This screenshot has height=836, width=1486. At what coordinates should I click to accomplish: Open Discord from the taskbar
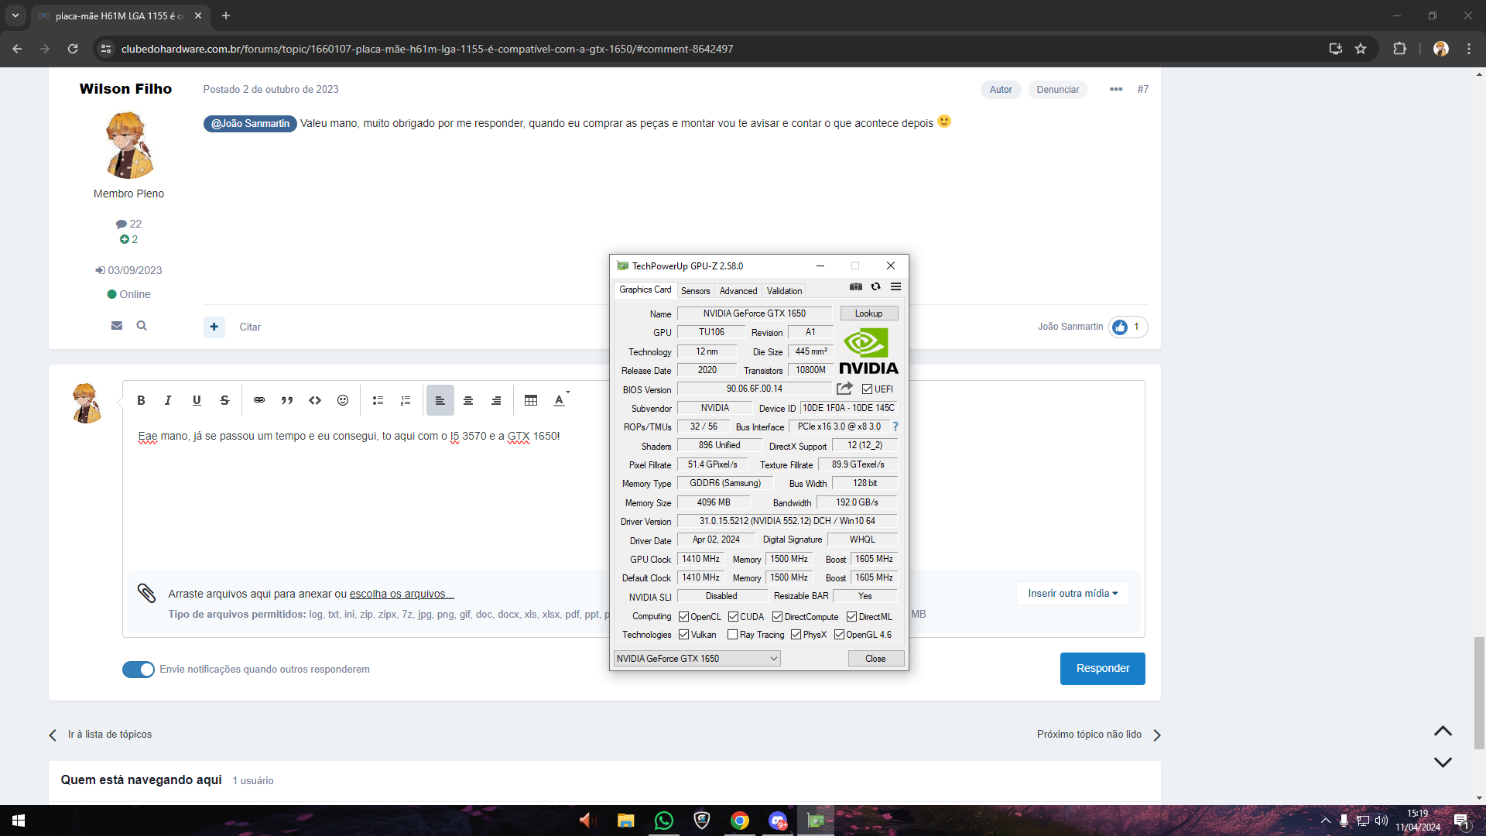point(778,821)
